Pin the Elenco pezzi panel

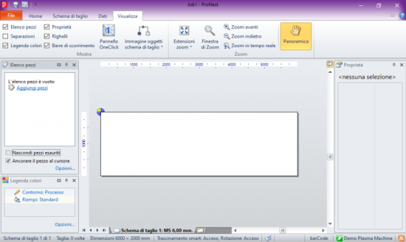click(x=66, y=65)
